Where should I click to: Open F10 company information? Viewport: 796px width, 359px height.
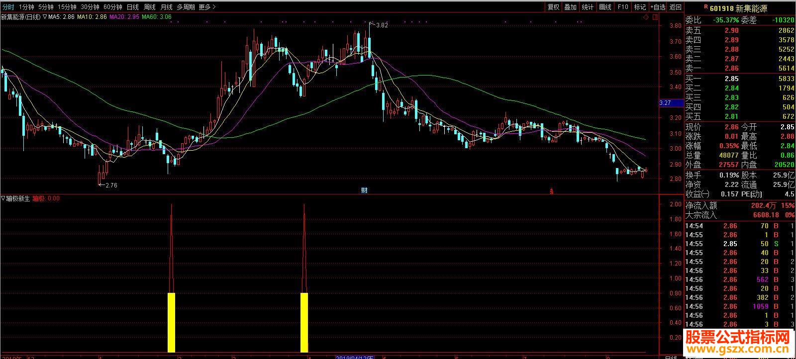pos(623,7)
